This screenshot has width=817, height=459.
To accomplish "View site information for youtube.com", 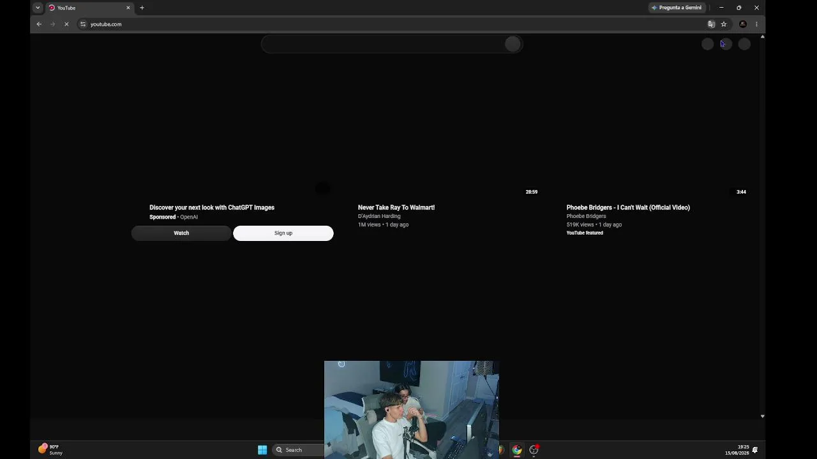I will click(83, 24).
